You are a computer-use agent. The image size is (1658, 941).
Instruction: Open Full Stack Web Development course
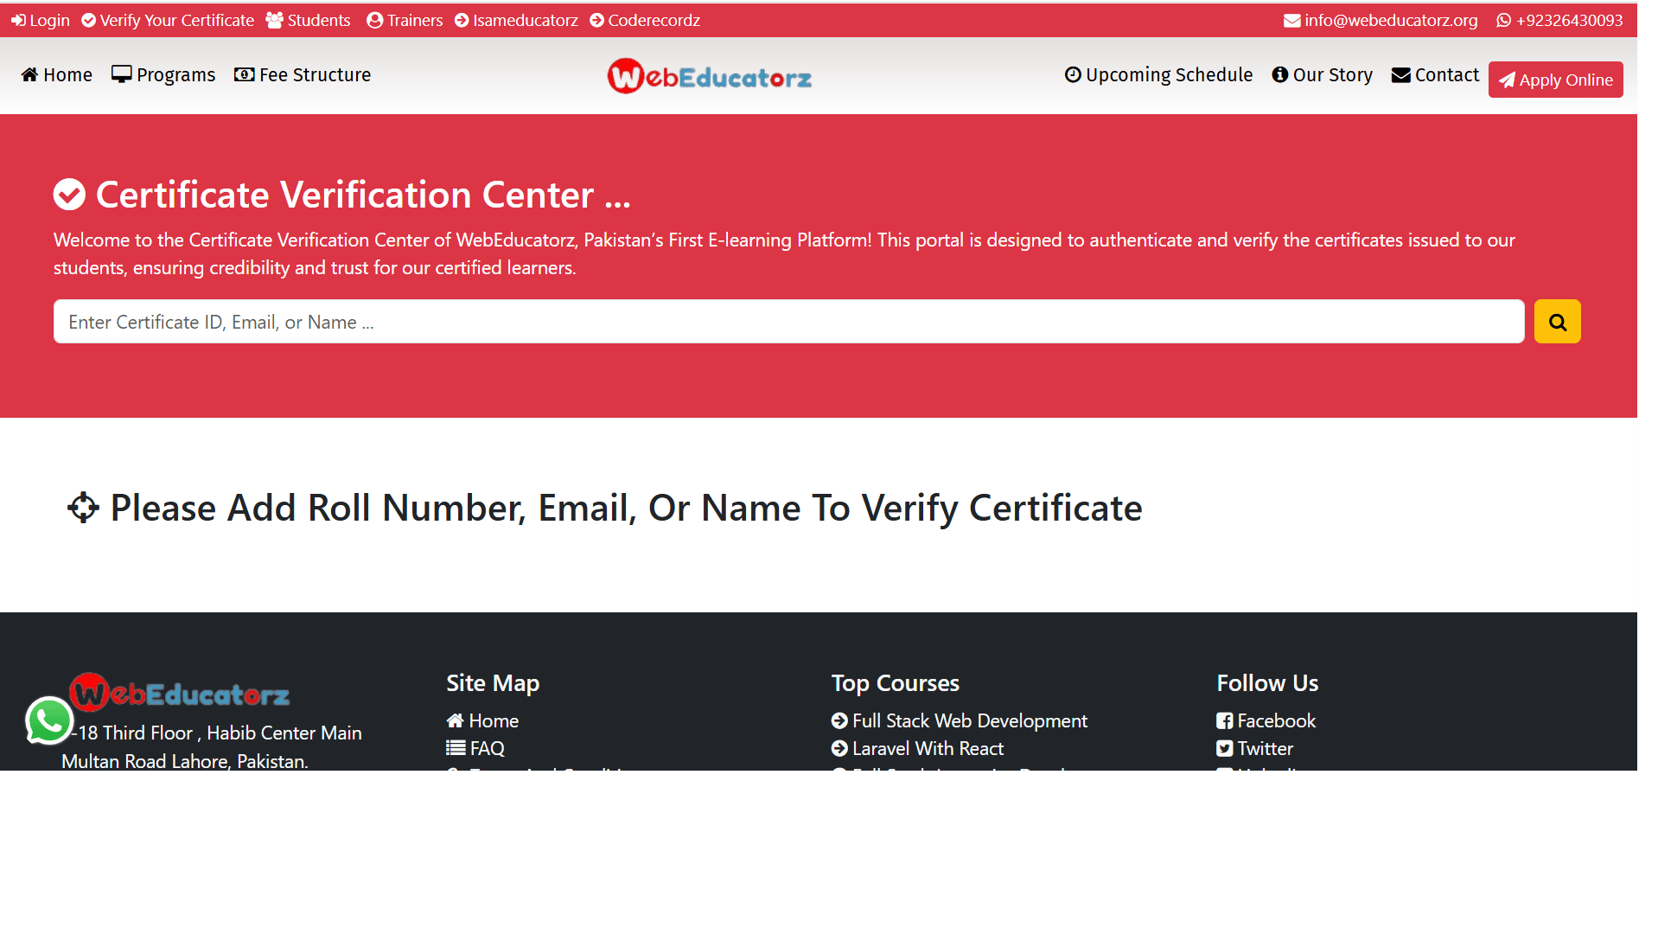point(960,720)
